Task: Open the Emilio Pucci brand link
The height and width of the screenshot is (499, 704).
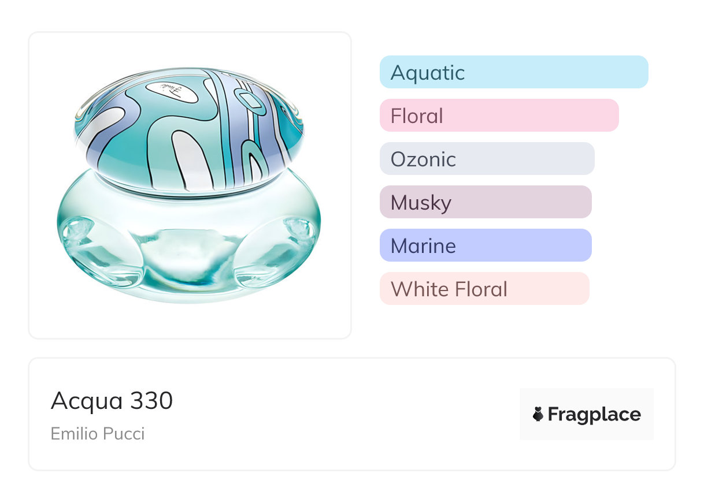Action: [x=98, y=433]
